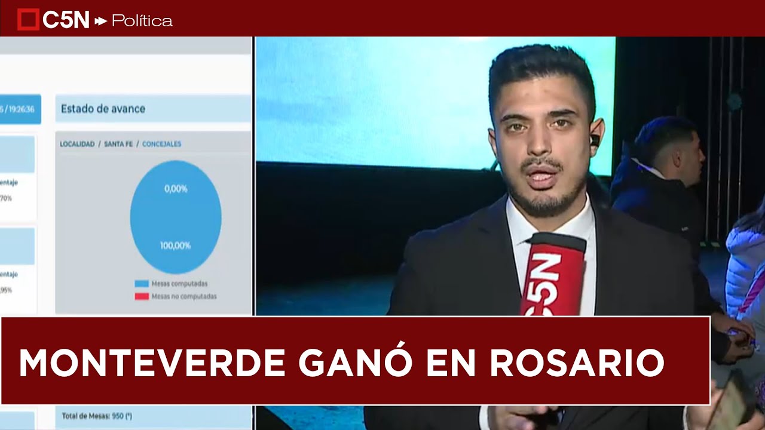The width and height of the screenshot is (765, 430).
Task: Click red Mesas no computadas legend swatch
Action: pyautogui.click(x=141, y=296)
